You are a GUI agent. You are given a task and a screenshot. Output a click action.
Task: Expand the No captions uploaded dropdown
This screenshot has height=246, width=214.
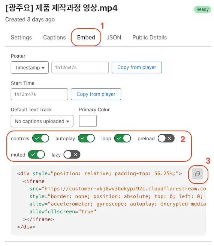pos(42,121)
